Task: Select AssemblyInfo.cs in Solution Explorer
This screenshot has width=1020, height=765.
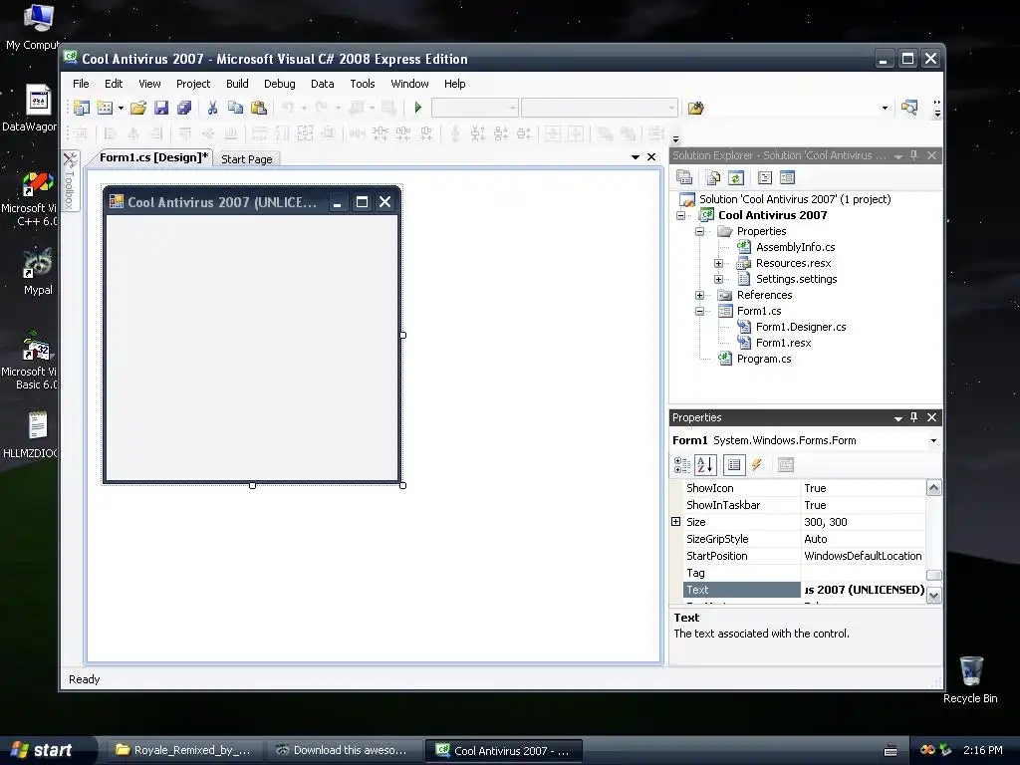Action: point(795,247)
